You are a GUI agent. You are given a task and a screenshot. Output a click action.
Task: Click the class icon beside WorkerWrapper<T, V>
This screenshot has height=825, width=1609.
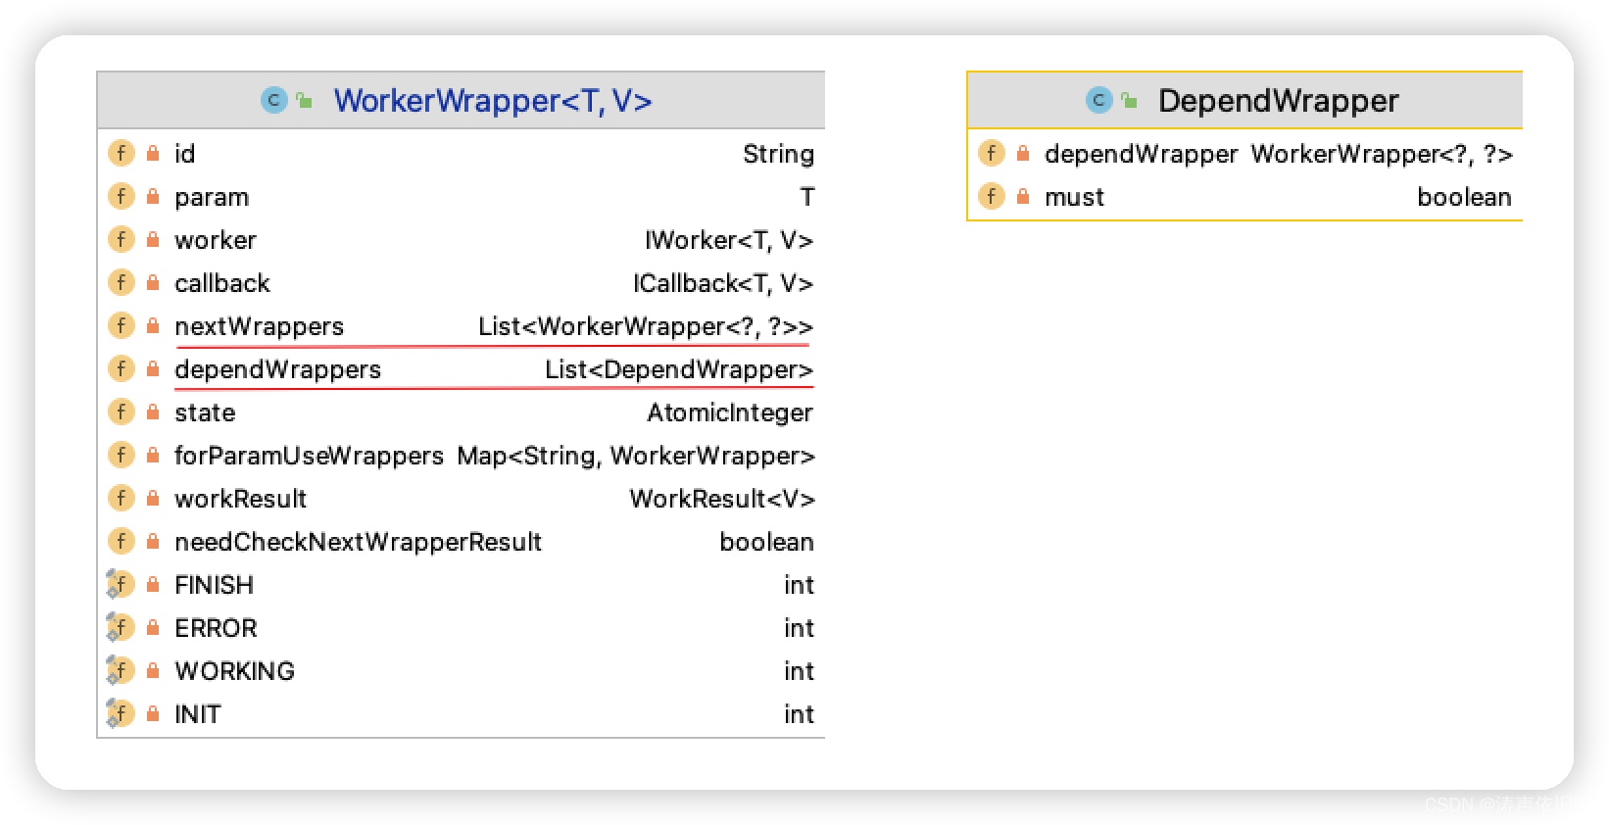pyautogui.click(x=273, y=100)
